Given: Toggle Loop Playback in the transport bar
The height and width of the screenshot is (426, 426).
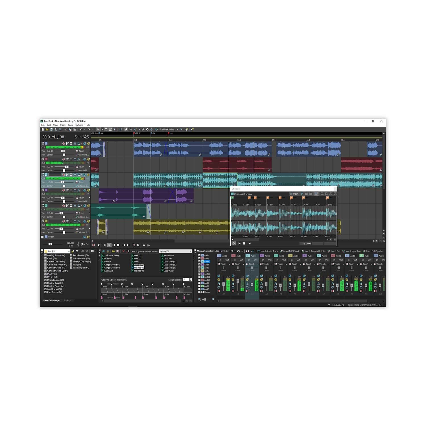Looking at the screenshot, I should click(x=99, y=245).
